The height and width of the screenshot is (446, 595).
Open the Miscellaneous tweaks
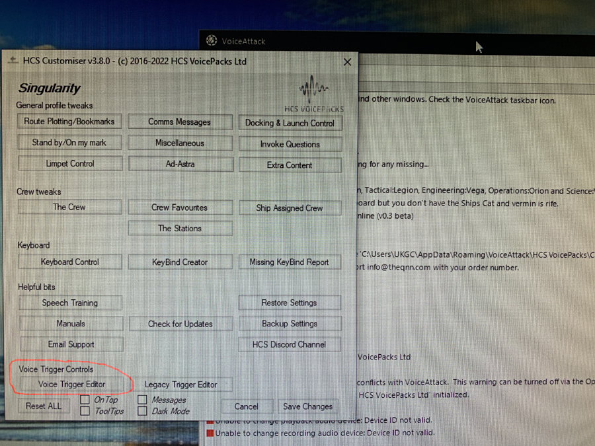coord(180,143)
